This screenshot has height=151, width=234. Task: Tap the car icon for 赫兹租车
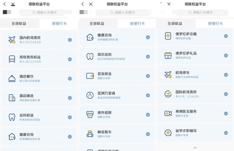pos(90,134)
